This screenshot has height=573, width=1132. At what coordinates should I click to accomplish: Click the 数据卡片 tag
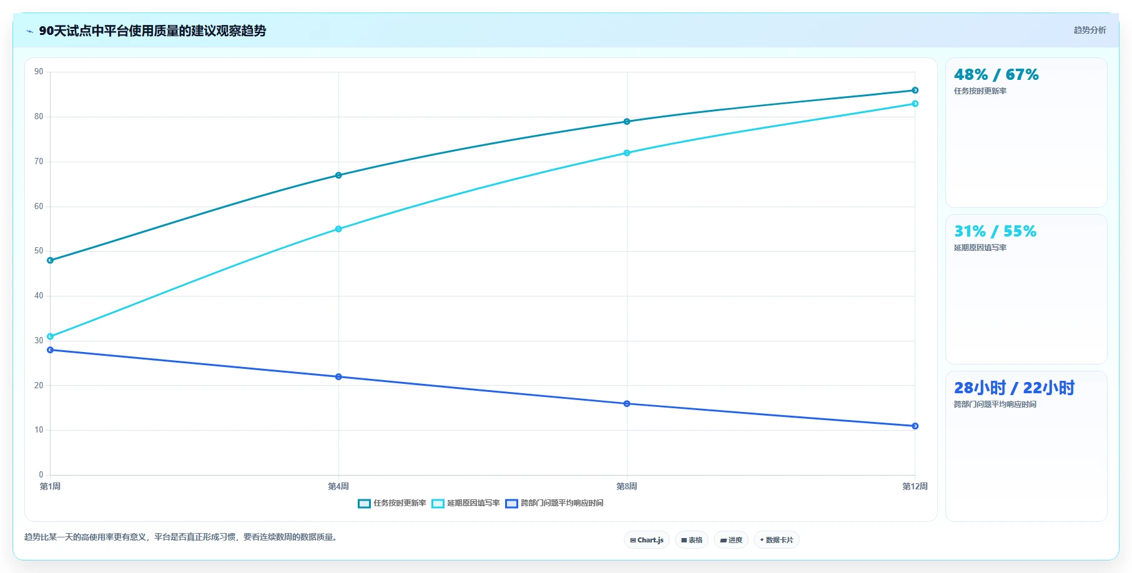tap(777, 540)
